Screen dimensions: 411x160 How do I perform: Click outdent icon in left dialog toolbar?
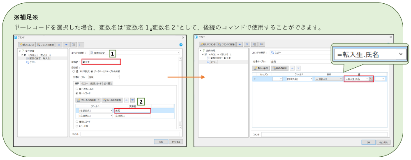coord(81,45)
